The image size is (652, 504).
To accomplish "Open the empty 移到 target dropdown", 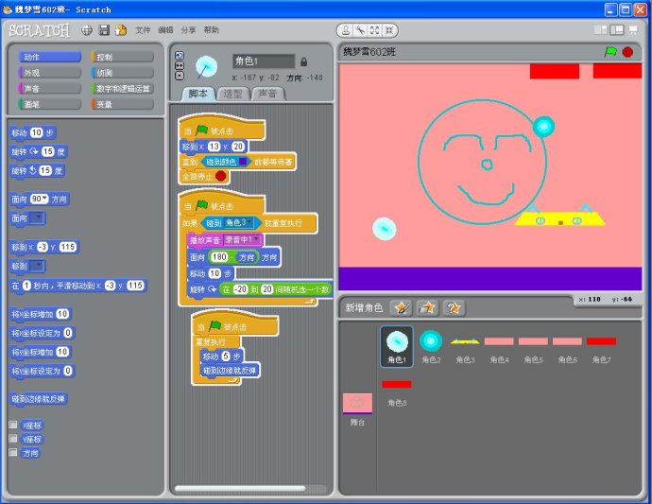I will pyautogui.click(x=37, y=266).
